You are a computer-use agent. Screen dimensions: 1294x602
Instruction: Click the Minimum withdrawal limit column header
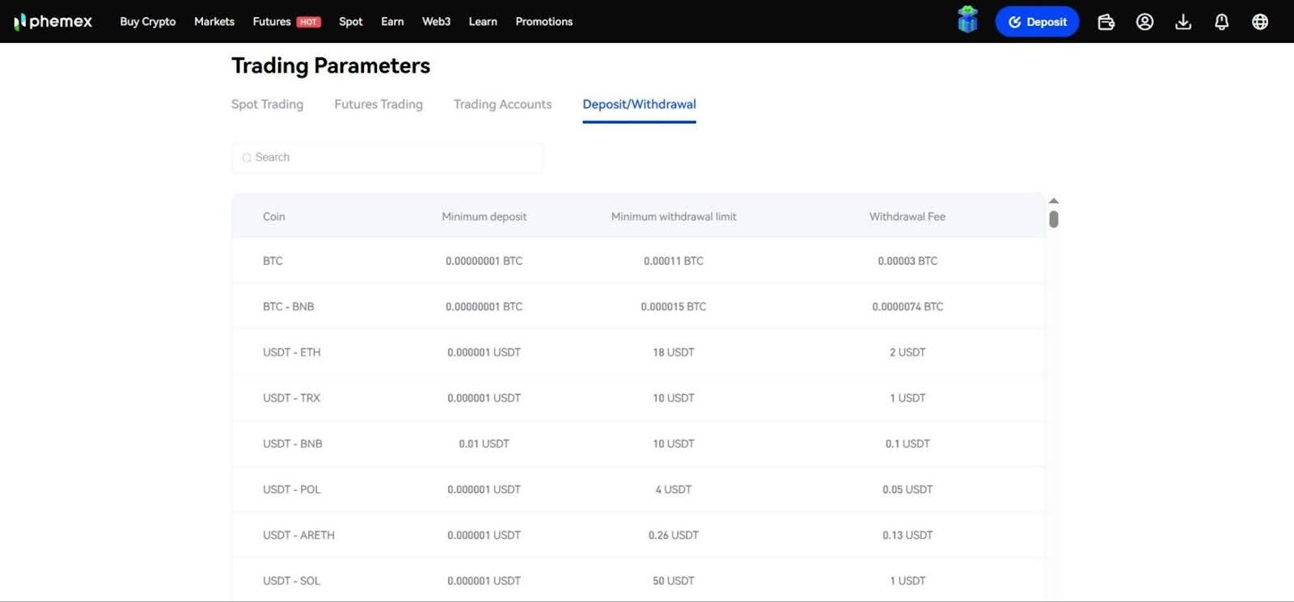[674, 217]
